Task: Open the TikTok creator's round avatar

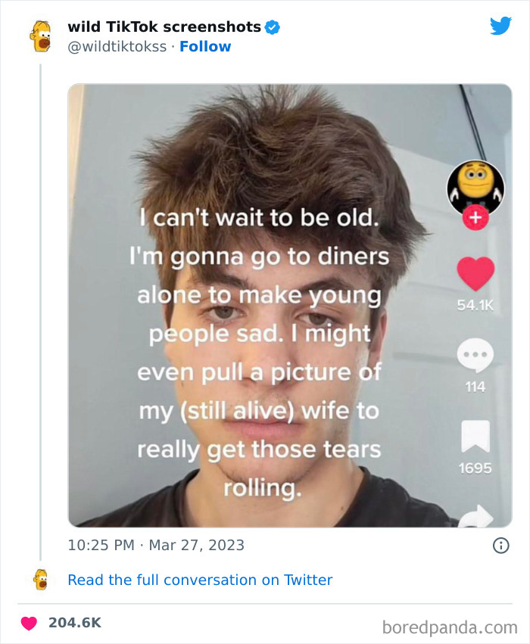Action: (475, 187)
